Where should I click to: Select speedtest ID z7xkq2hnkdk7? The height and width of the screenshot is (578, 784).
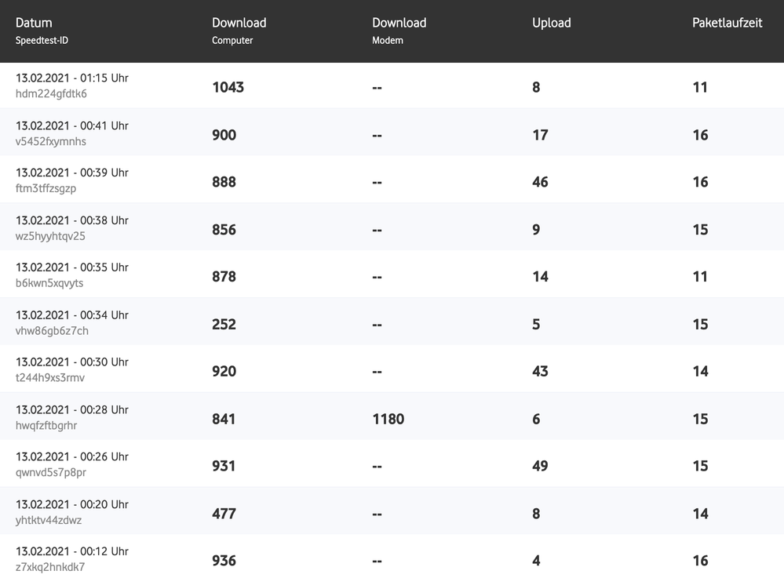(50, 567)
